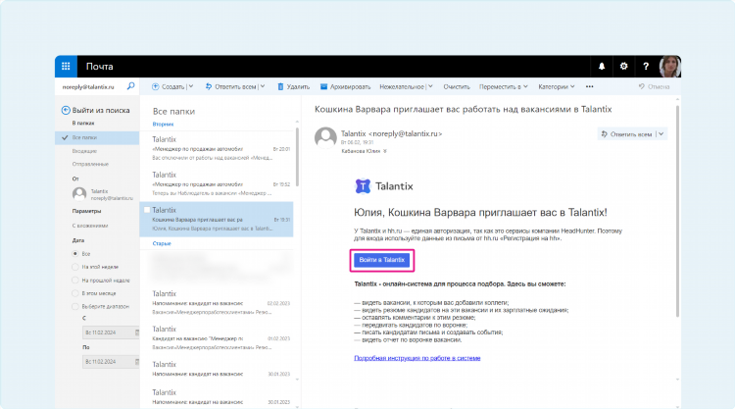
Task: Open Talantix message received Вт 19:52
Action: [219, 183]
